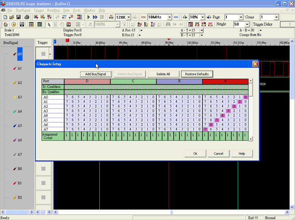Click the Add Bus/Signal button
The image size is (295, 220).
pos(95,74)
